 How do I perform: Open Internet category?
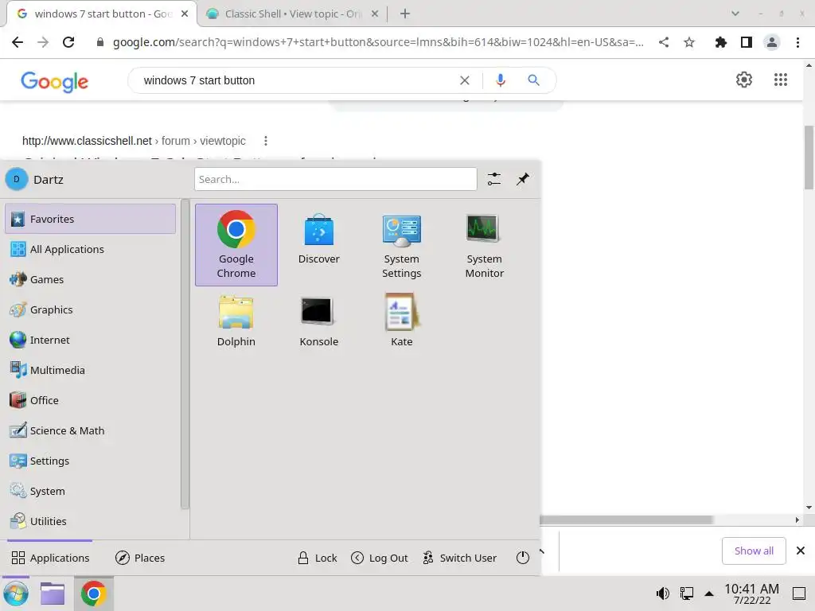[x=91, y=339]
